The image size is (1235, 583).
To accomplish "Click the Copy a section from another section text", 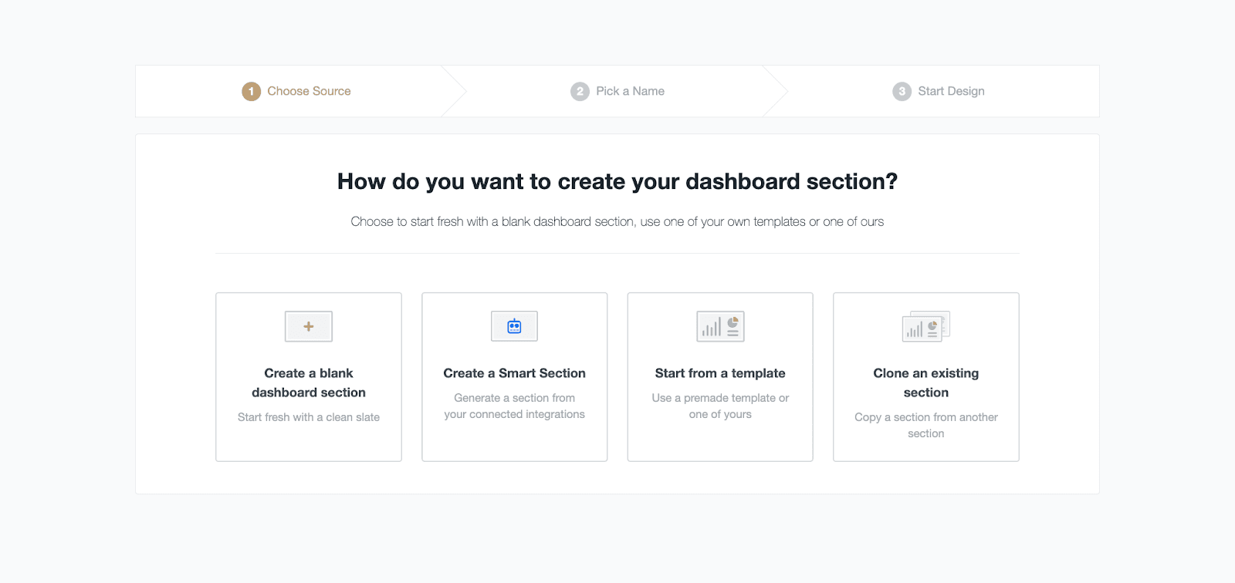I will [x=925, y=425].
